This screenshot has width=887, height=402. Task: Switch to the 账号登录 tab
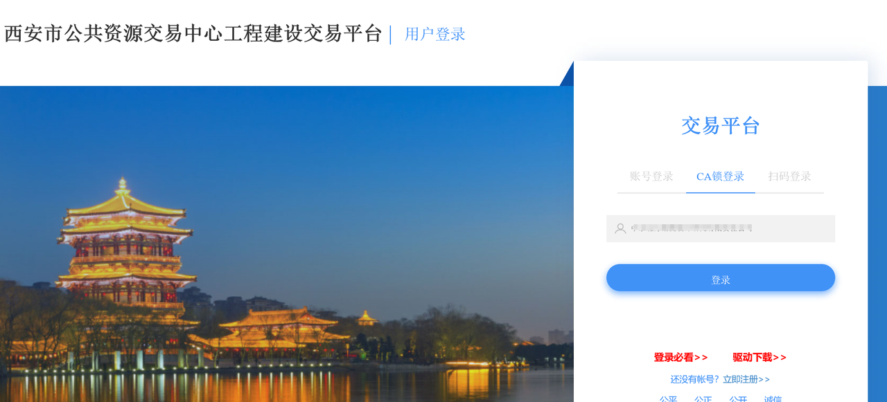(x=651, y=176)
